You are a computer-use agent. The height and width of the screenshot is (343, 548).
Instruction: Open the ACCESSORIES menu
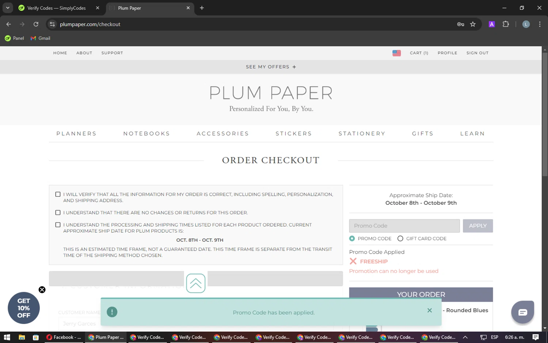[222, 133]
